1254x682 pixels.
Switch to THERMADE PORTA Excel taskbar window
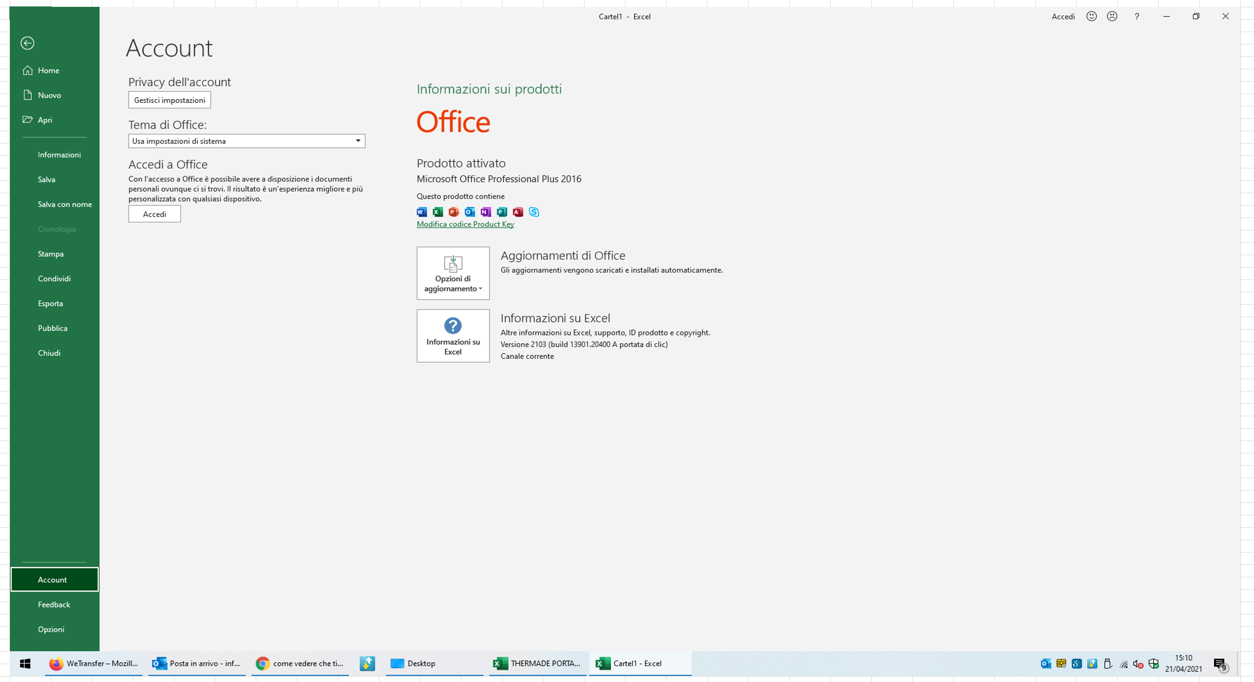(x=537, y=664)
